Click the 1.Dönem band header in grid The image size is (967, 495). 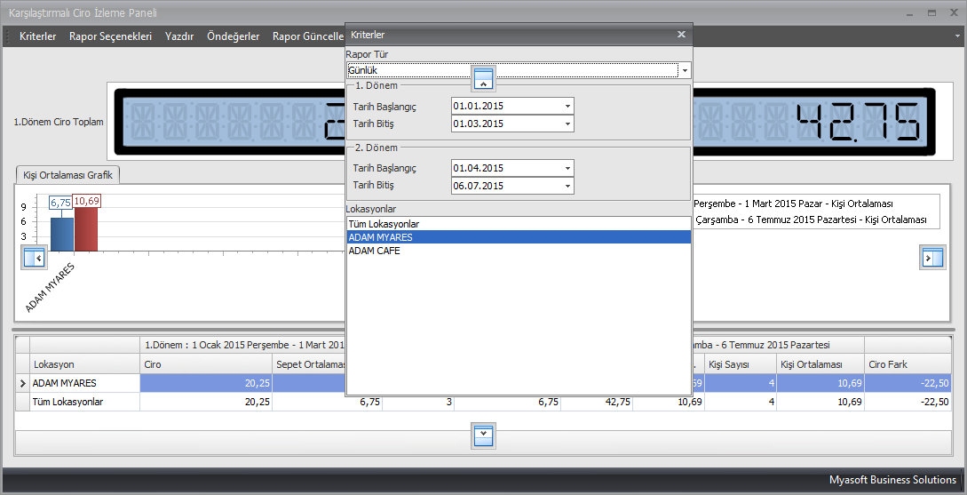click(242, 345)
